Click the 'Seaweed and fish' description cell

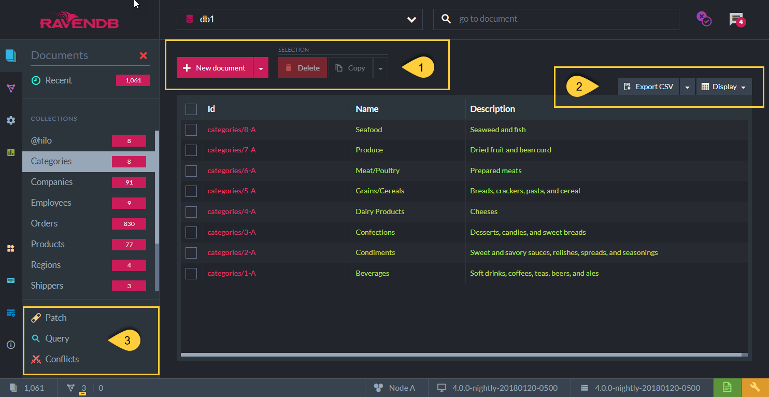click(x=498, y=130)
